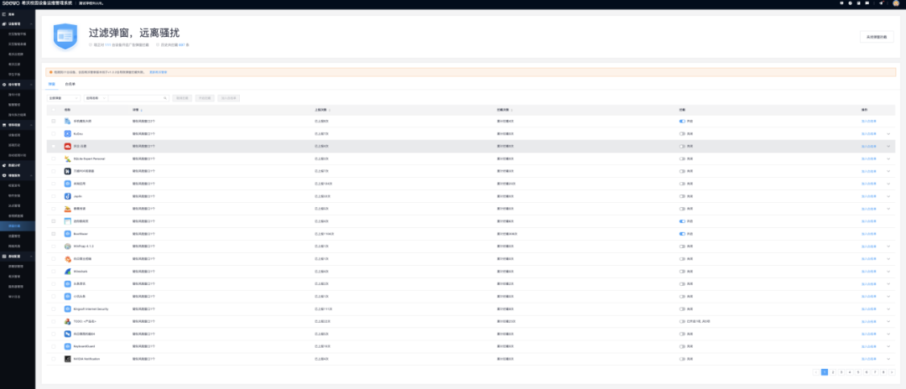Image resolution: width=906 pixels, height=389 pixels.
Task: Expand the KuGou row details chevron
Action: (888, 133)
